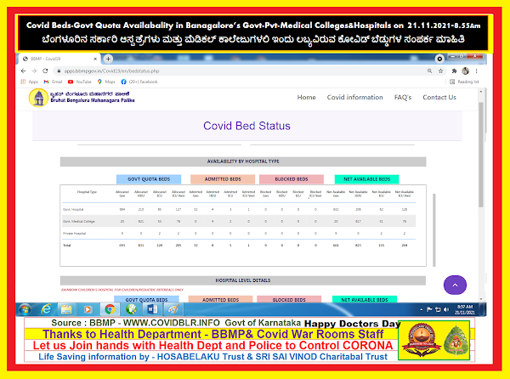This screenshot has width=510, height=379.
Task: Click the upper NET AVAILABLE BEDS green label
Action: click(x=367, y=179)
